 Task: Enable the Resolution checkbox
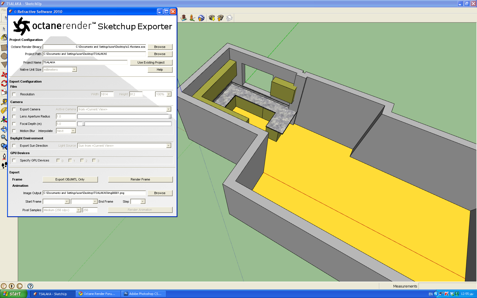pyautogui.click(x=14, y=94)
